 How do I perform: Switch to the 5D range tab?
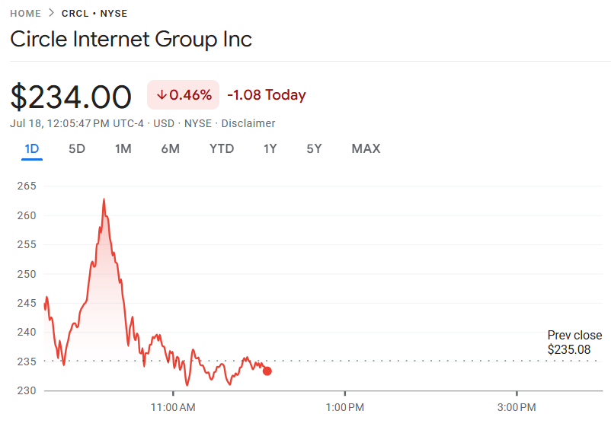[x=77, y=148]
